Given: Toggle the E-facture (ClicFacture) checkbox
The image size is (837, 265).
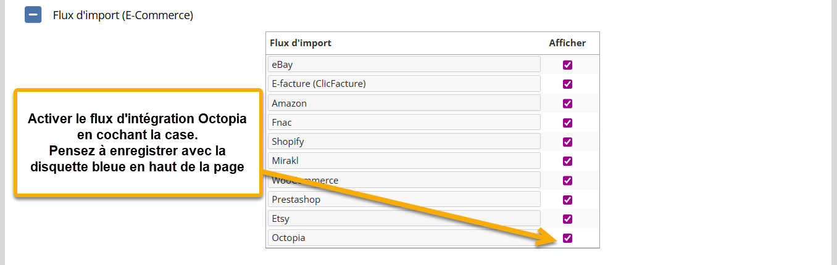Looking at the screenshot, I should click(567, 84).
